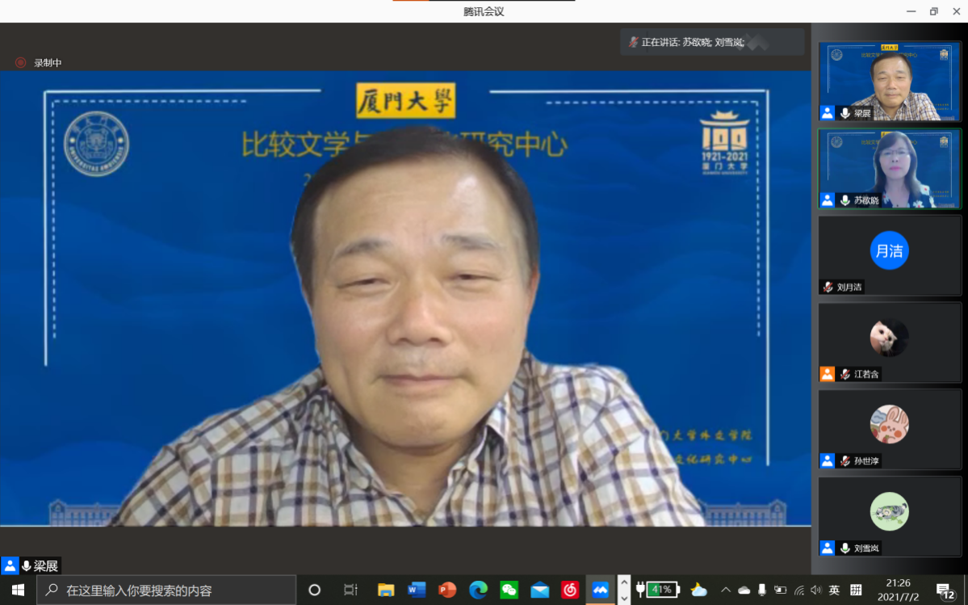Open Task View in the taskbar

pos(350,590)
